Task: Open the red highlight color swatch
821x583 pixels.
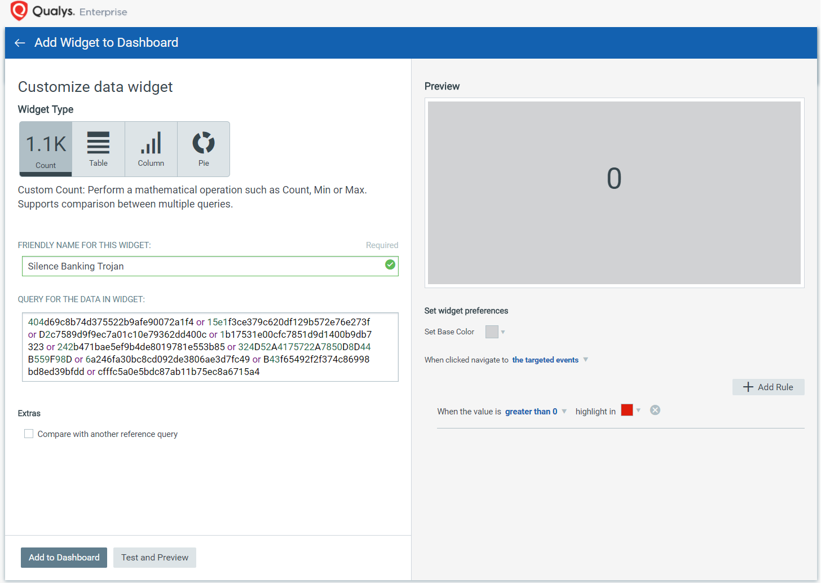Action: (627, 410)
